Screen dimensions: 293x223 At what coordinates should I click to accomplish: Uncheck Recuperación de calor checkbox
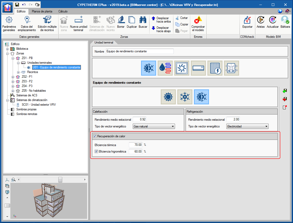tap(95, 136)
